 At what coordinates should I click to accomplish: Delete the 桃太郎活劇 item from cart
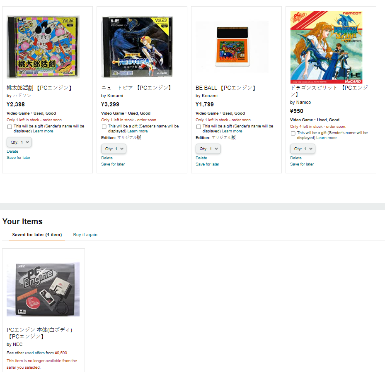point(12,151)
